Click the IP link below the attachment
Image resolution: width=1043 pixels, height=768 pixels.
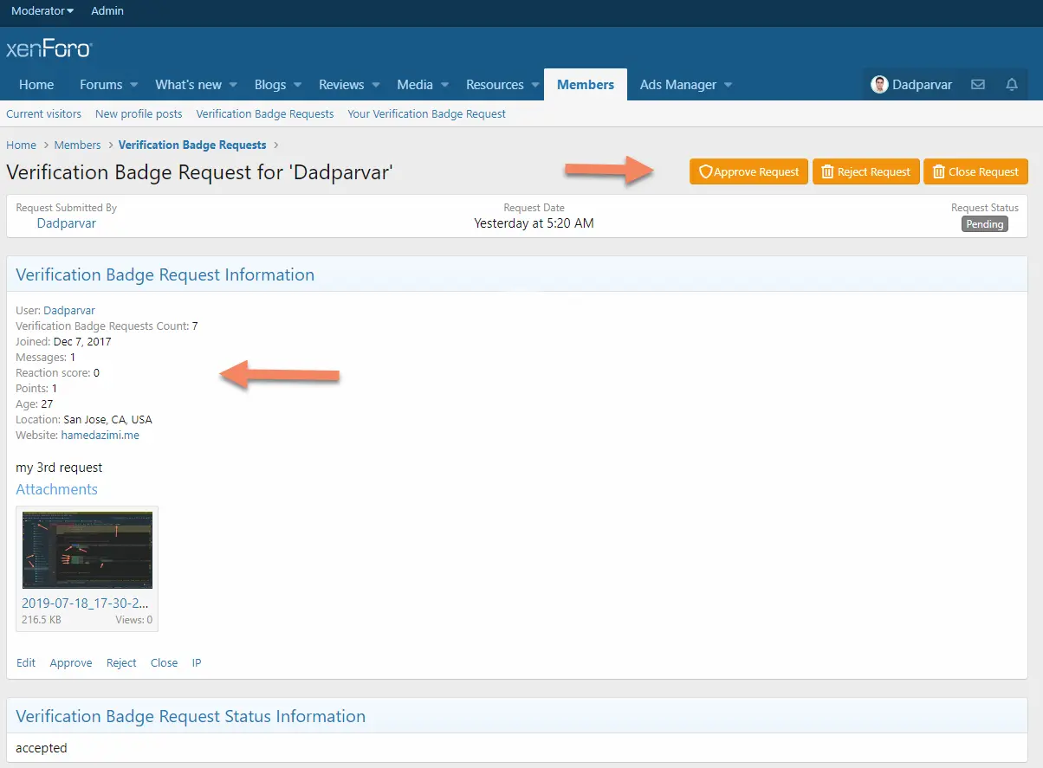pos(197,663)
